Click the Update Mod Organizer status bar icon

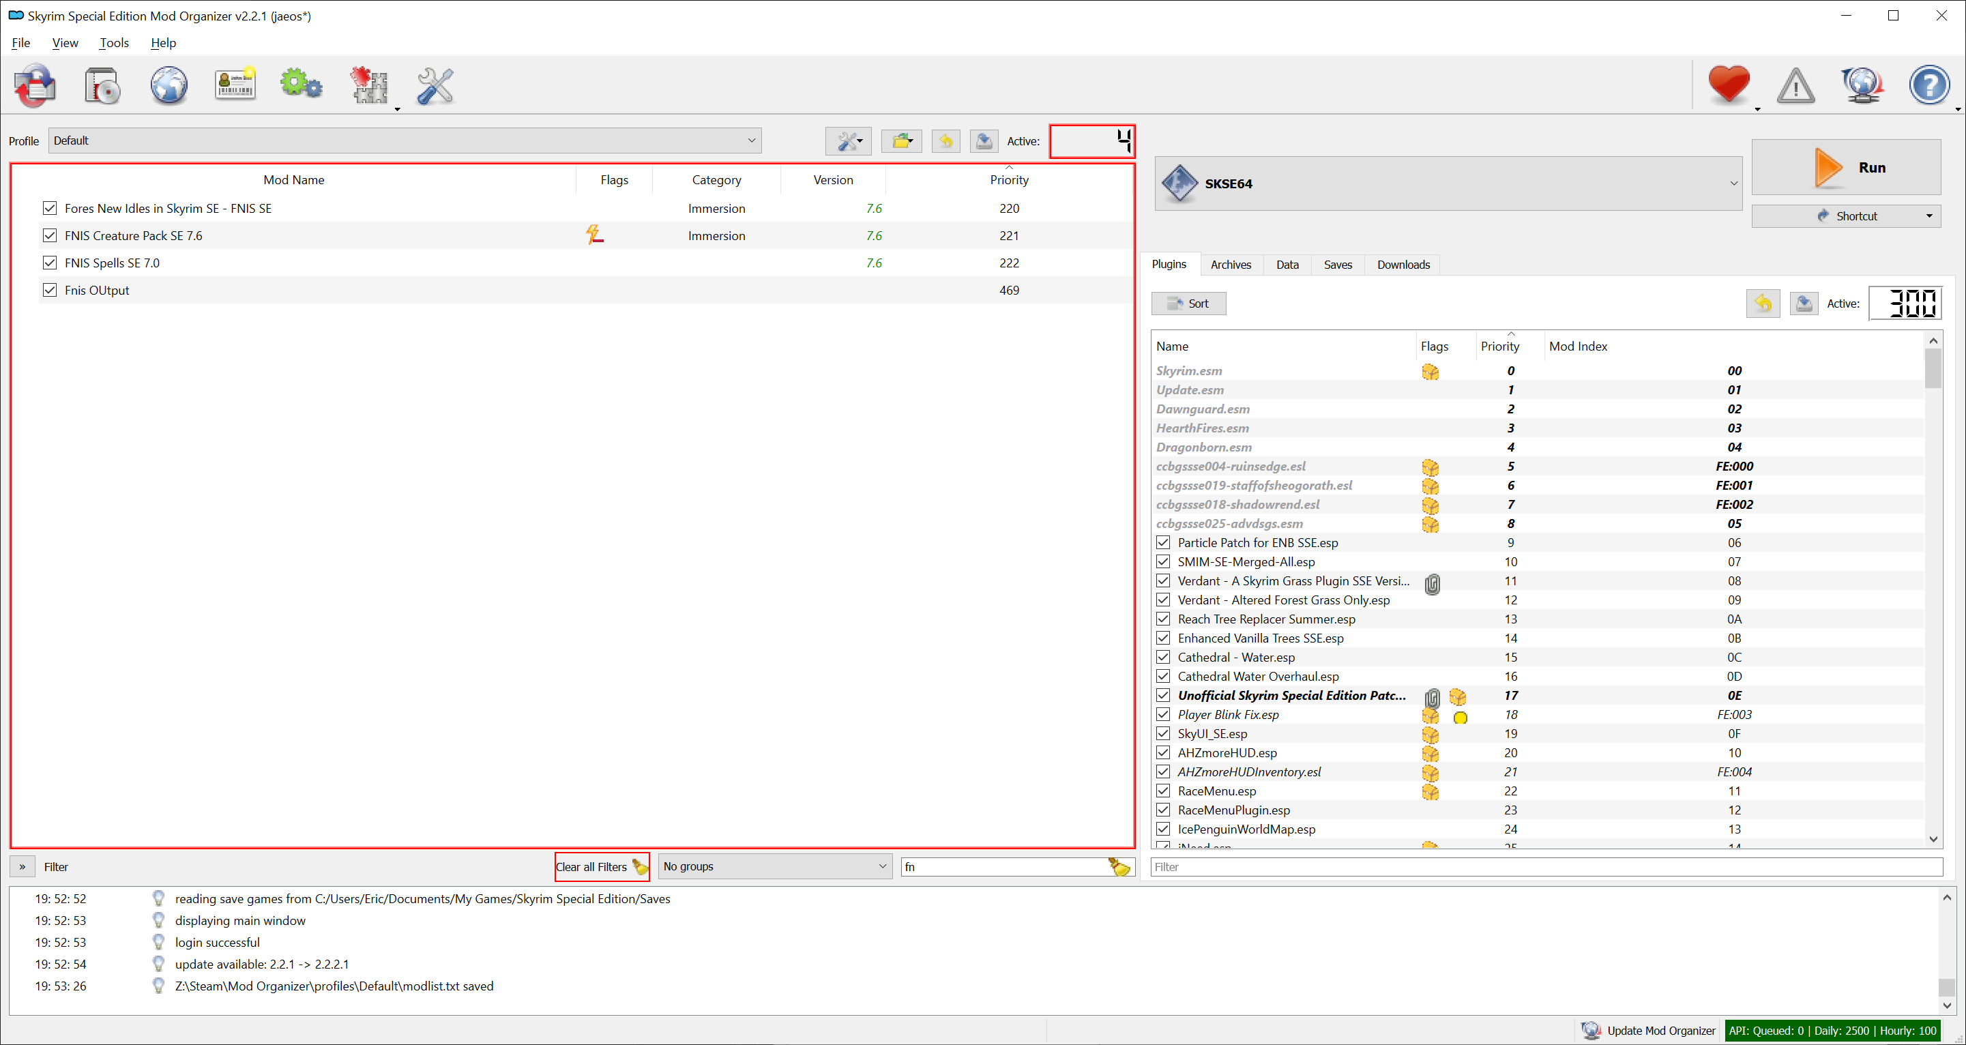(1591, 1031)
